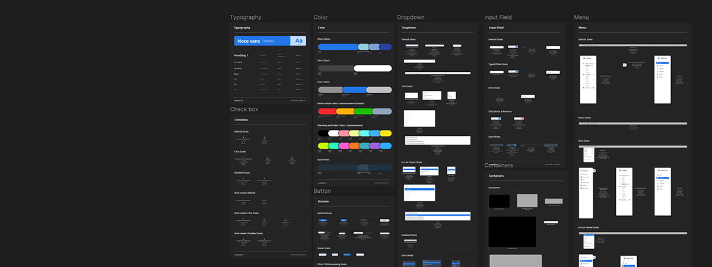Pick the black Planning and Label swatch

point(323,133)
